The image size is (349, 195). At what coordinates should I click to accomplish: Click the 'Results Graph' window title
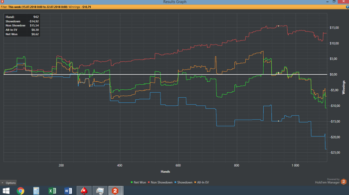(x=174, y=2)
